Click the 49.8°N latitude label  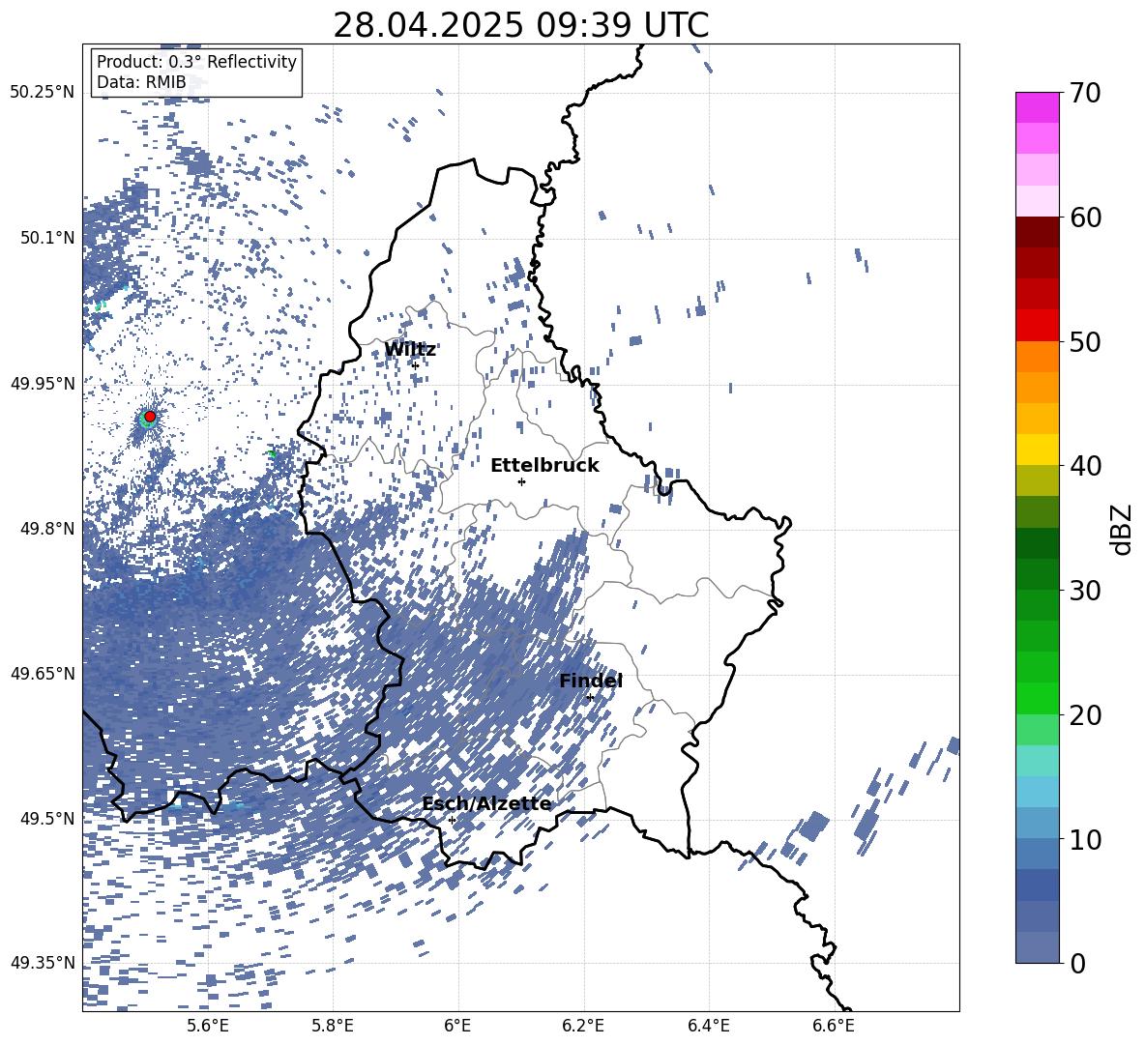46,529
